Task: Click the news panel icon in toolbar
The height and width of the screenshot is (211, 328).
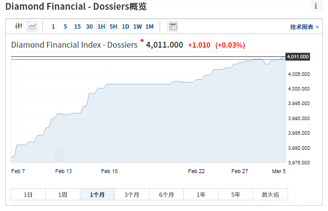Action: point(173,26)
